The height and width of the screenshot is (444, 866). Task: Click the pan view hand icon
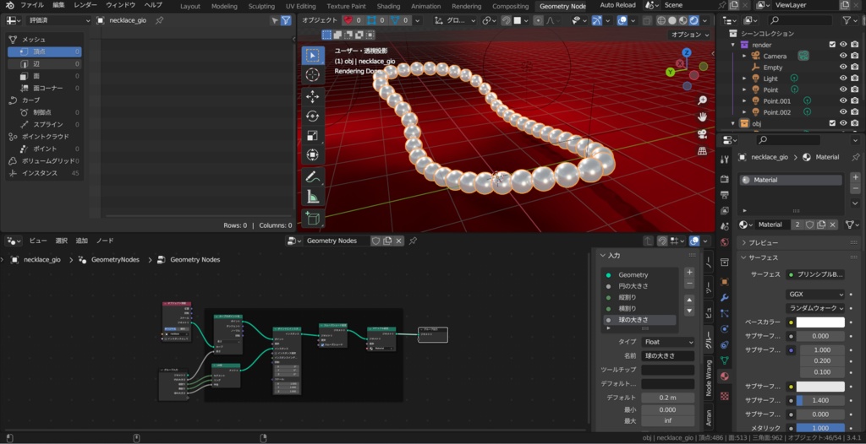point(702,116)
